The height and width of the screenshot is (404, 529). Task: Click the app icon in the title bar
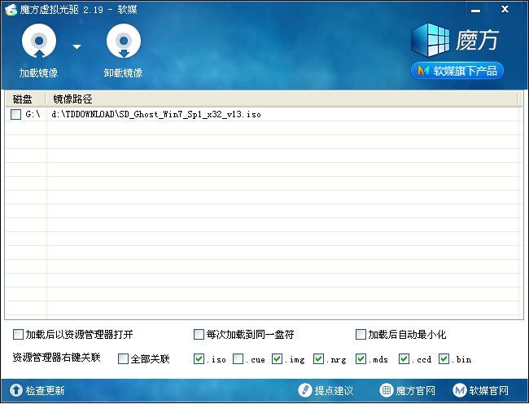pyautogui.click(x=11, y=10)
